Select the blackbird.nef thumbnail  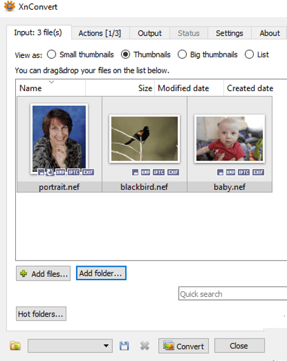click(144, 145)
